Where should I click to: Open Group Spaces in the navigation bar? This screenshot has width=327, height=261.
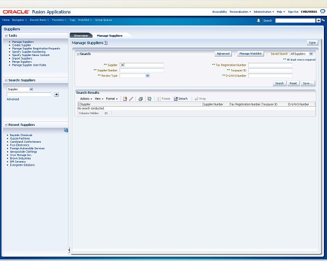[x=103, y=20]
